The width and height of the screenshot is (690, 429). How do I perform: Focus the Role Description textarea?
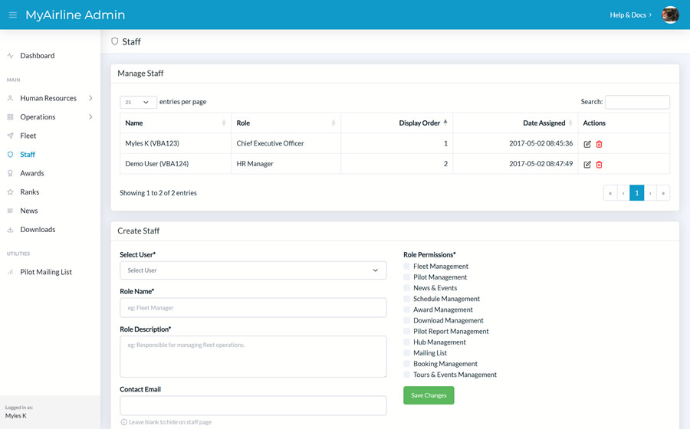(x=253, y=356)
